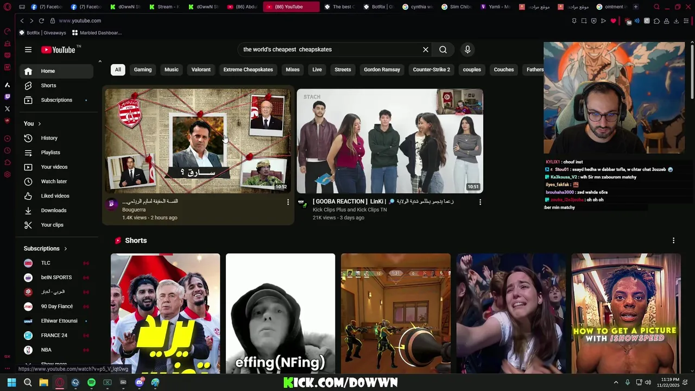Open the GOOBA REACTION video thumbnail
The width and height of the screenshot is (695, 391).
pyautogui.click(x=390, y=141)
